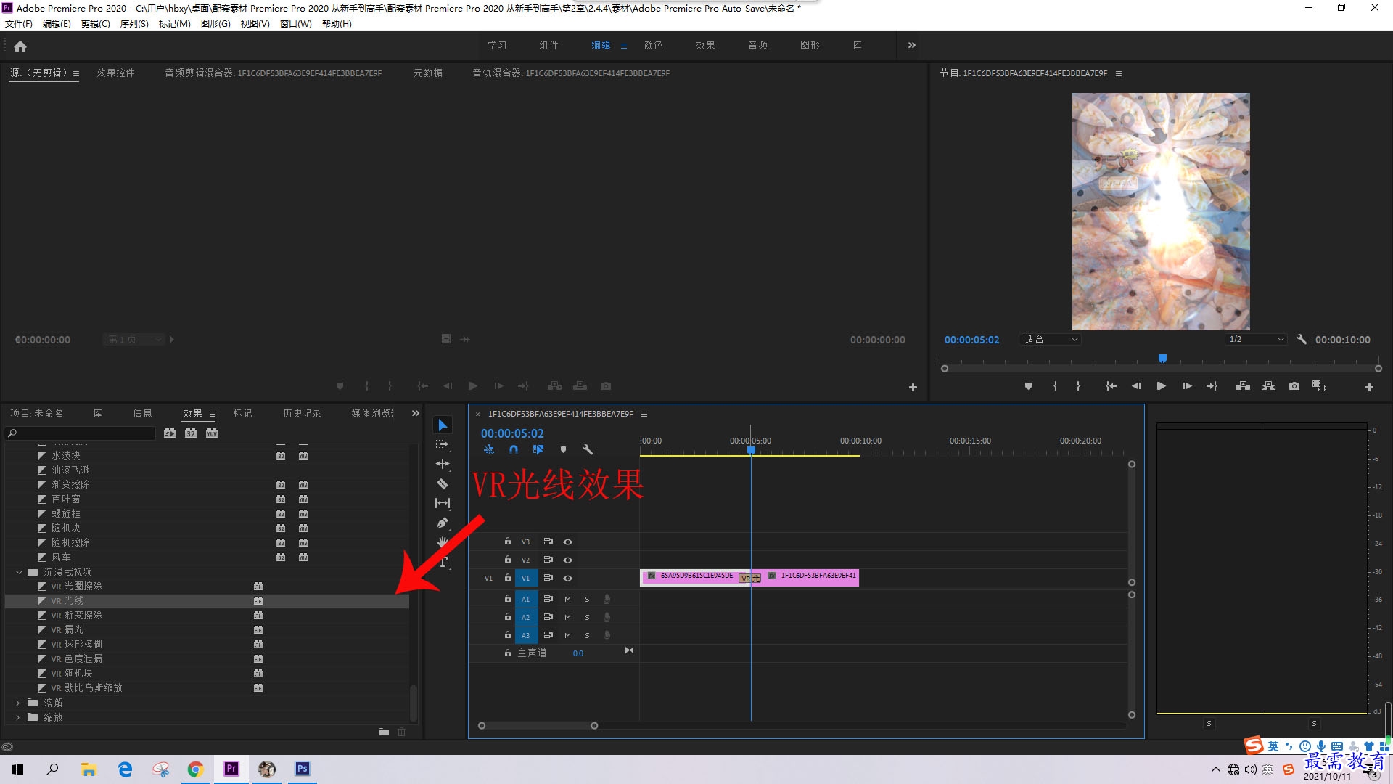Select the Track Select Forward tool
Screen dimensions: 1393x784
coord(443,444)
